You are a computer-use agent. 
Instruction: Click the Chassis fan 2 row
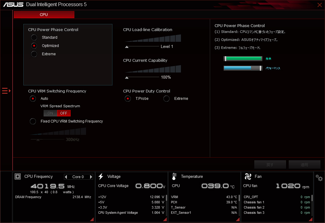(x=277, y=207)
